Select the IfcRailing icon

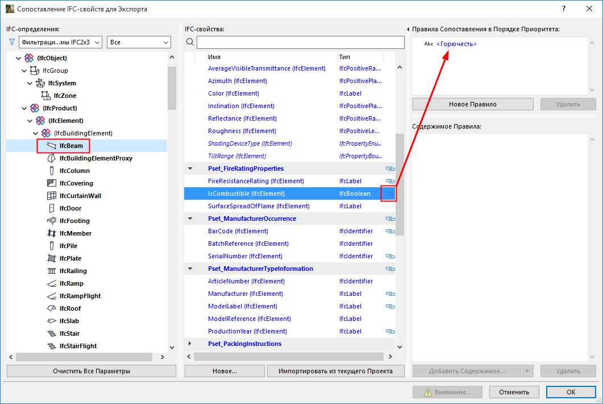tap(52, 271)
